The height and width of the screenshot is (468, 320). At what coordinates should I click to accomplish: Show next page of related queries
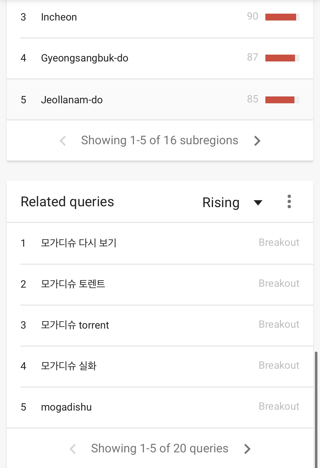pyautogui.click(x=247, y=449)
